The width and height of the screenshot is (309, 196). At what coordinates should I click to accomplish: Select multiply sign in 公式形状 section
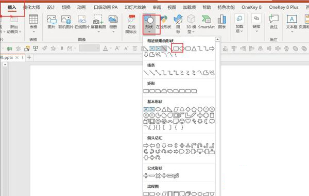[158, 176]
